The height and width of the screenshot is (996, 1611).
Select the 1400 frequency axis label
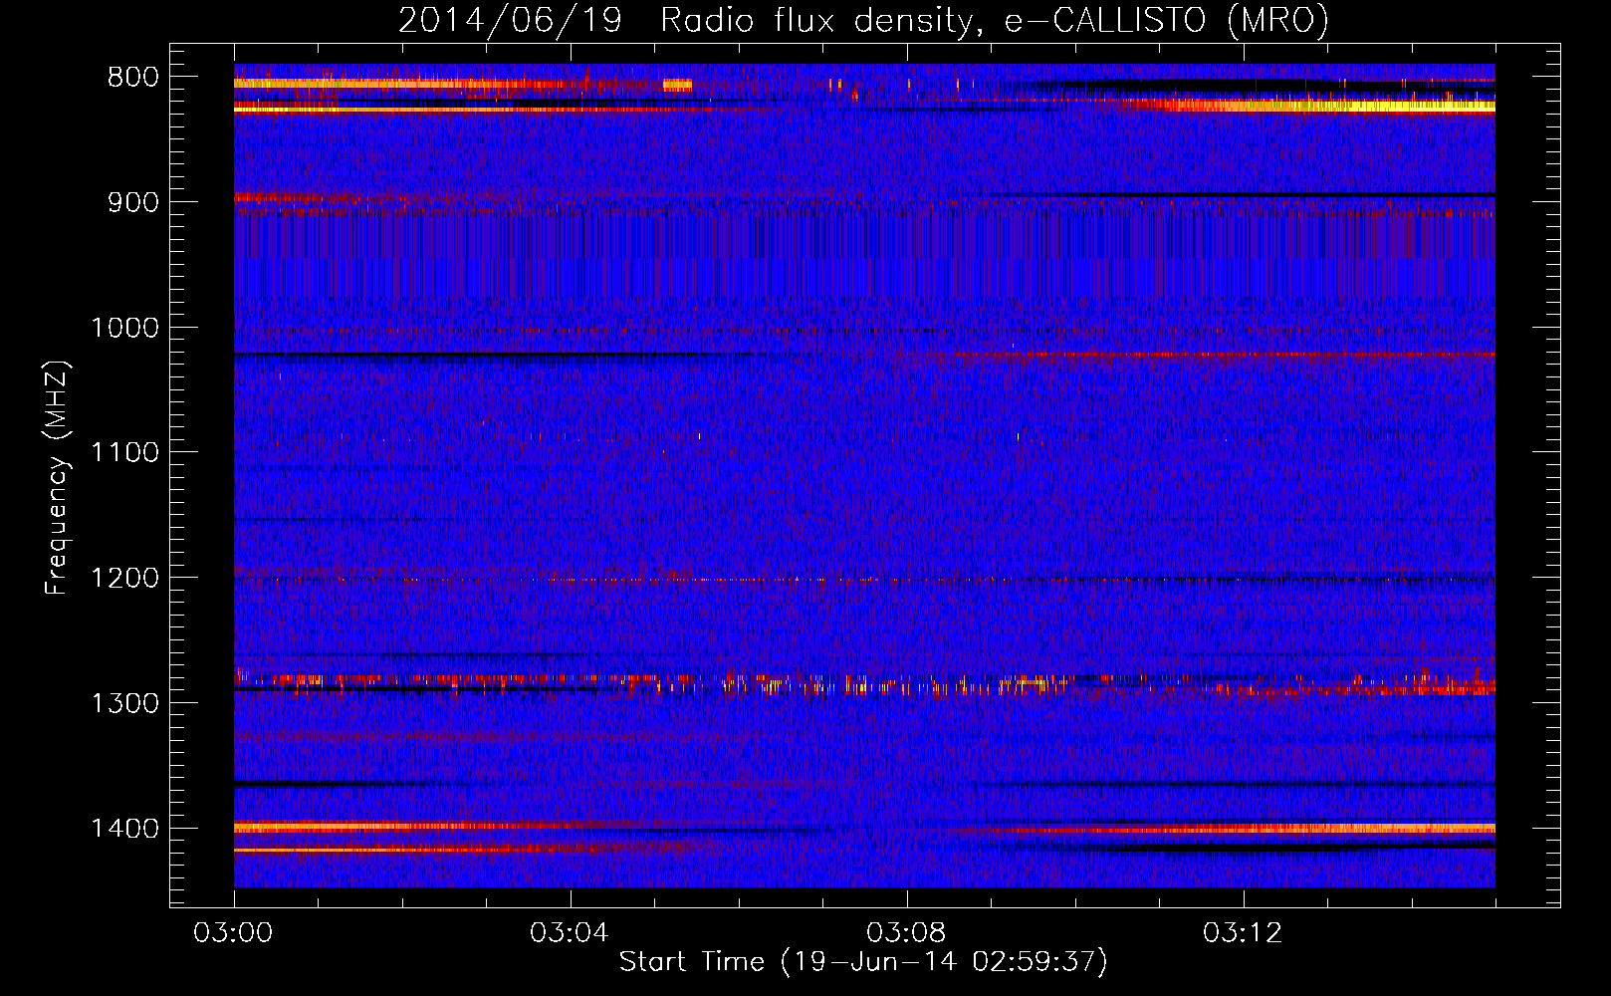pyautogui.click(x=125, y=829)
